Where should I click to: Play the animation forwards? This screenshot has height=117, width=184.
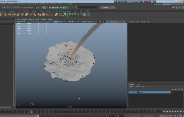pos(175,111)
